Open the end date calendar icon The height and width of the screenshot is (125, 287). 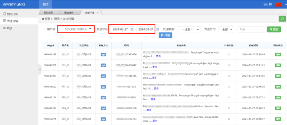pos(157,29)
